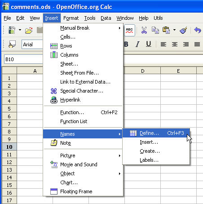Choose Create... in Names submenu
The width and height of the screenshot is (203, 204).
[156, 151]
